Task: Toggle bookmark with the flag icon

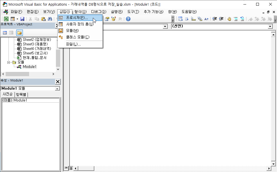Action: [250, 19]
